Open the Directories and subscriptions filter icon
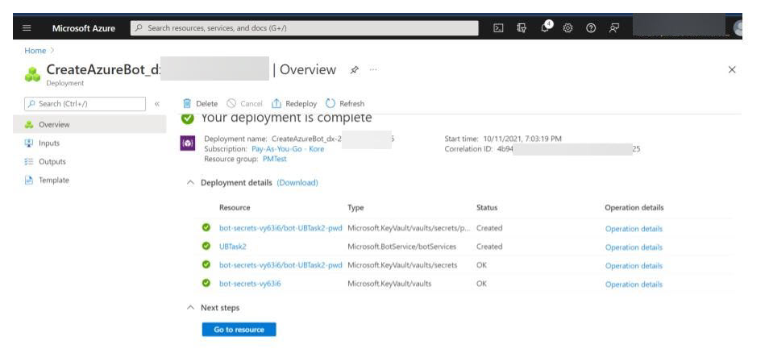The image size is (769, 353). 522,30
